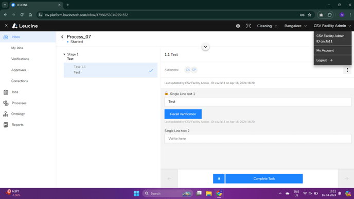This screenshot has width=354, height=199.
Task: Reload the page in Chrome
Action: [22, 15]
